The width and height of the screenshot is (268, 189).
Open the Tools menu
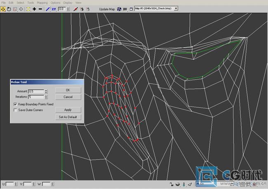click(31, 2)
